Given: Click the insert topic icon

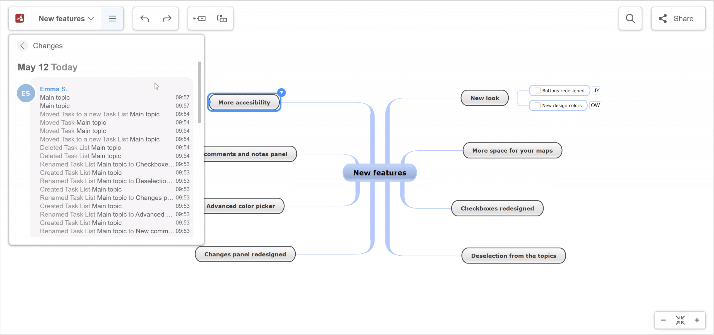Looking at the screenshot, I should (199, 18).
